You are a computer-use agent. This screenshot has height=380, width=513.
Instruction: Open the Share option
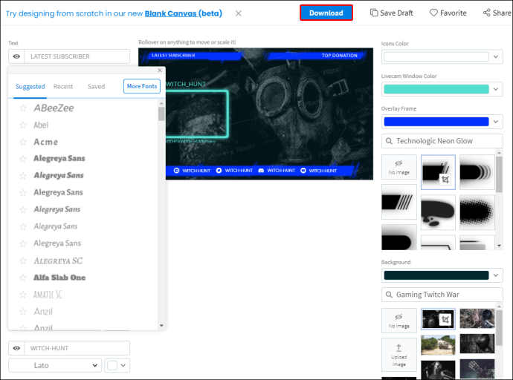497,13
